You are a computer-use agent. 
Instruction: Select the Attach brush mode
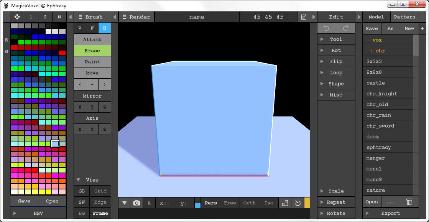tap(92, 39)
